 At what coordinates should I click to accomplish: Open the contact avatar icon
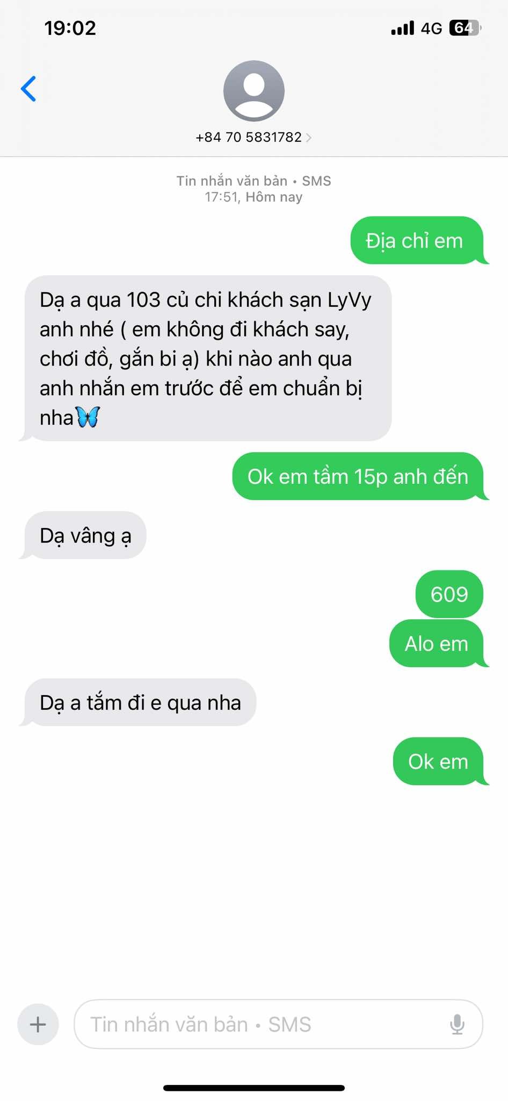point(254,91)
